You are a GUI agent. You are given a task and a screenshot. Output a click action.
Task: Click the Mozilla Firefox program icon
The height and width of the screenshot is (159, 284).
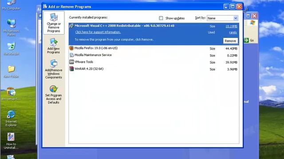(71, 48)
